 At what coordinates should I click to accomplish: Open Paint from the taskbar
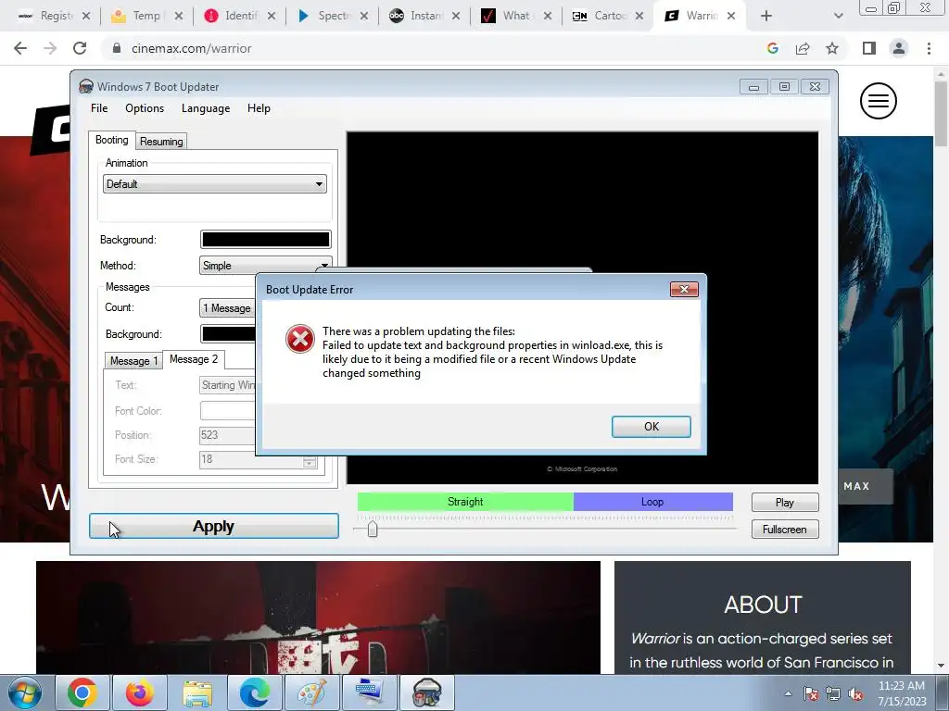pos(312,692)
